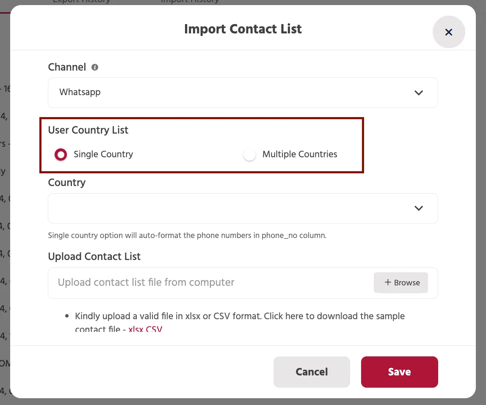Click the Upload Contact List heading
This screenshot has width=486, height=405.
94,256
